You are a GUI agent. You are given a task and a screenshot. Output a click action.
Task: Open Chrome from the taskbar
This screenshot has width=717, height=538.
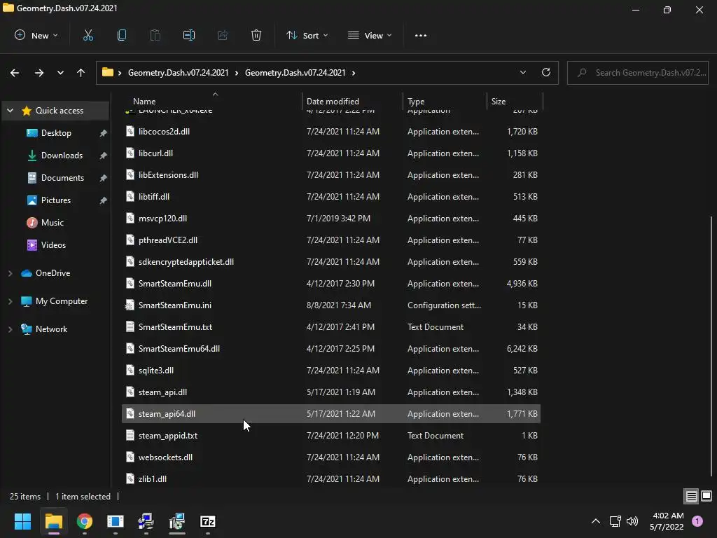click(x=85, y=521)
